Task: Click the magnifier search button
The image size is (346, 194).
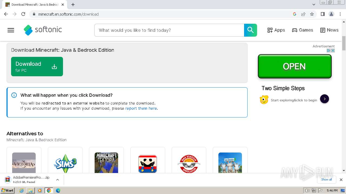Action: tap(251, 30)
